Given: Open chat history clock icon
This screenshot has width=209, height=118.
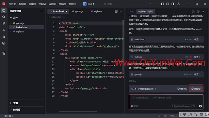Looking at the screenshot, I should coord(198,12).
